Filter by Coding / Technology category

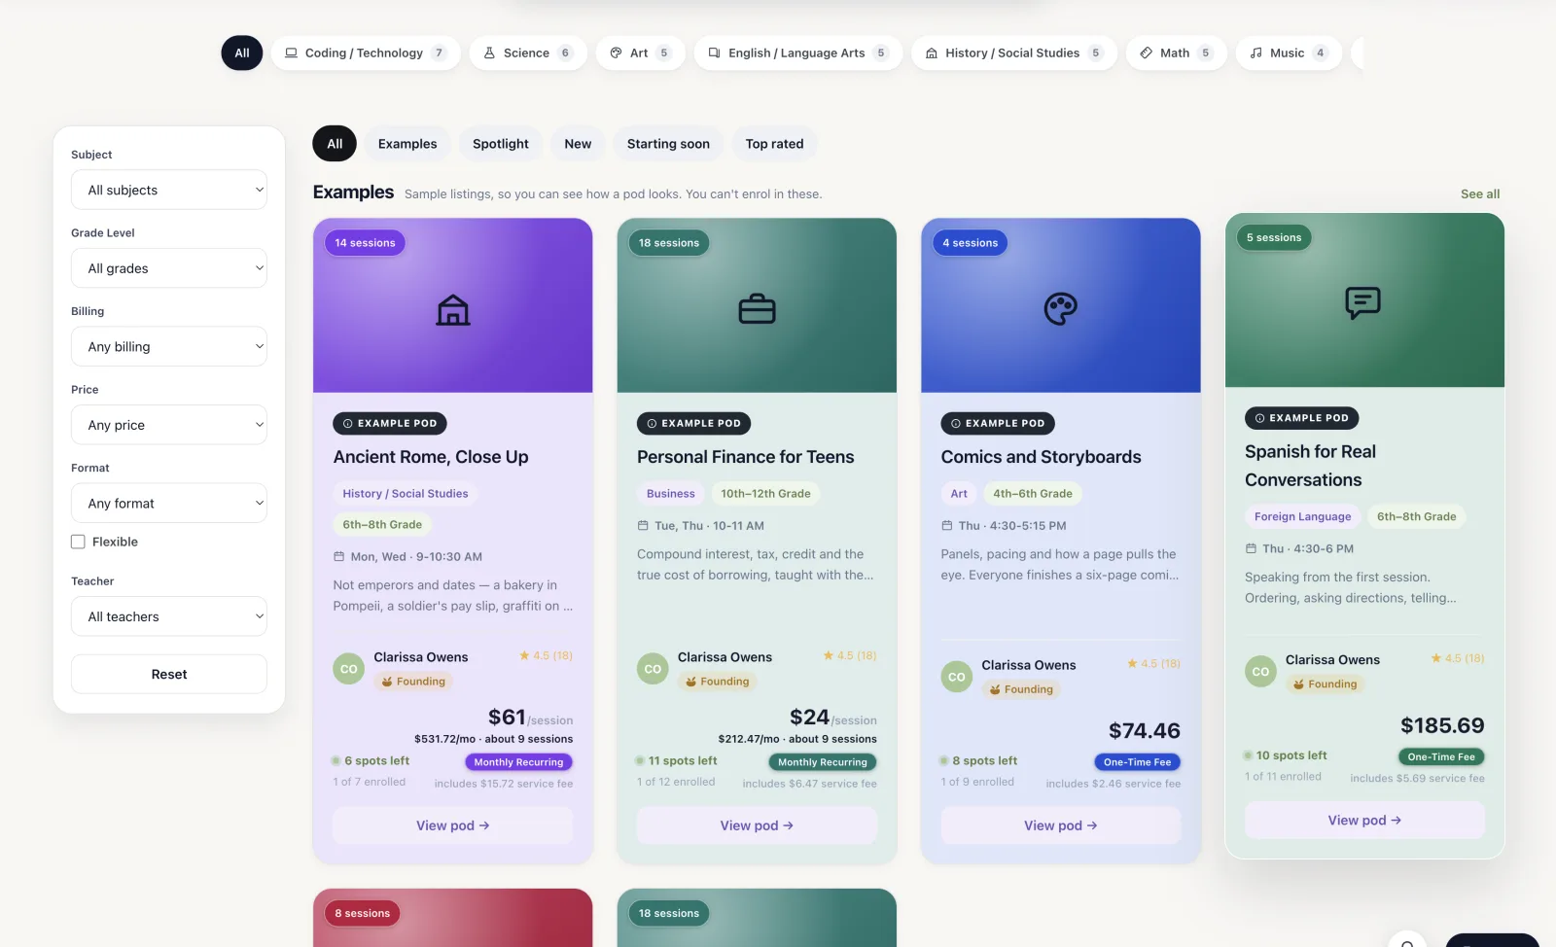click(366, 53)
